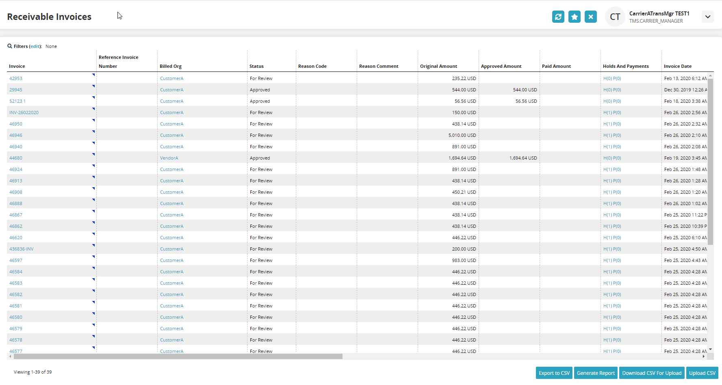The image size is (722, 385).
Task: Click blue triangle marker on invoice 42953
Action: click(x=93, y=75)
